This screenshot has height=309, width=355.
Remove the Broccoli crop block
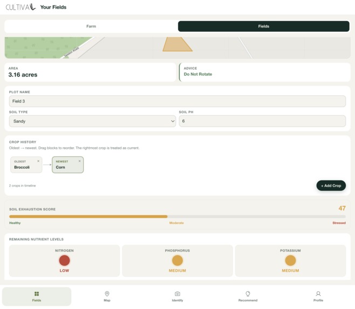(x=38, y=161)
